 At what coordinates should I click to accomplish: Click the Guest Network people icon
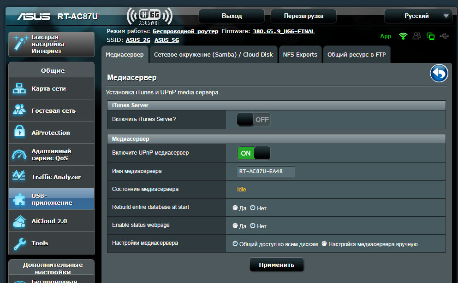click(x=19, y=110)
